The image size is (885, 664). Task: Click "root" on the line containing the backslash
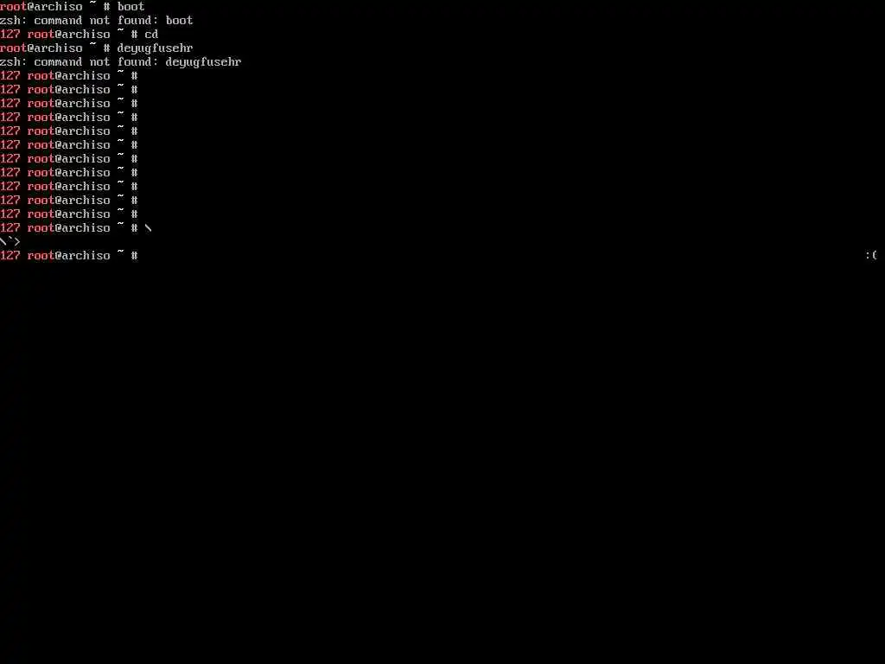coord(41,228)
